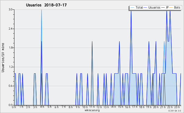Image resolution: width=184 pixels, height=113 pixels.
Task: Click the 4 h x-axis label
Action: click(42, 107)
